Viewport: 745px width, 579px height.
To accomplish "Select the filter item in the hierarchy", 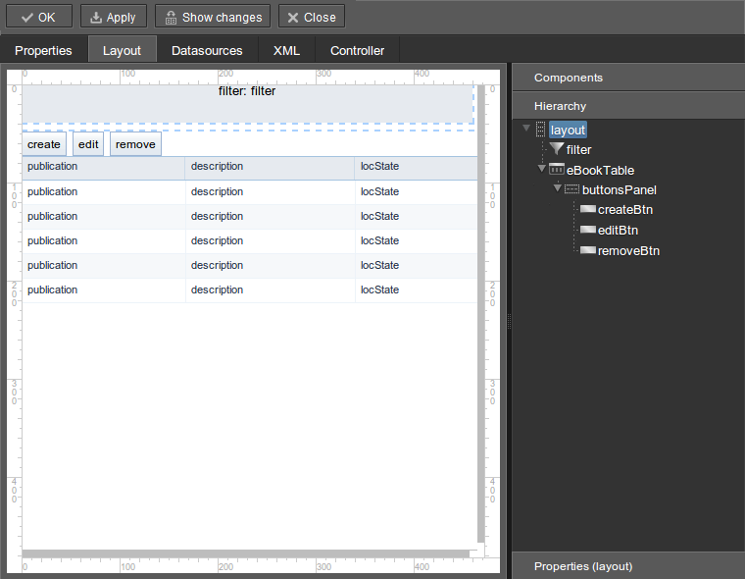I will (x=578, y=150).
